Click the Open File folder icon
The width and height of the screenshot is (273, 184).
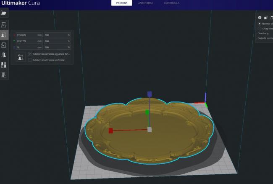click(4, 13)
